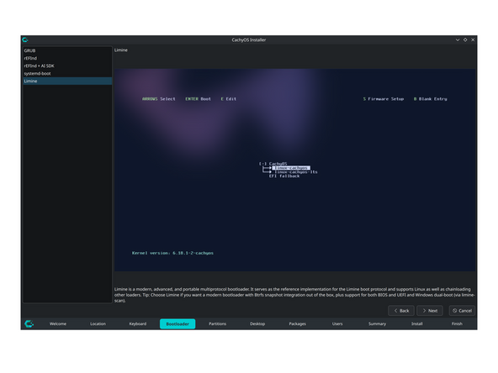498x373 pixels.
Task: Go to Packages step
Action: (297, 323)
